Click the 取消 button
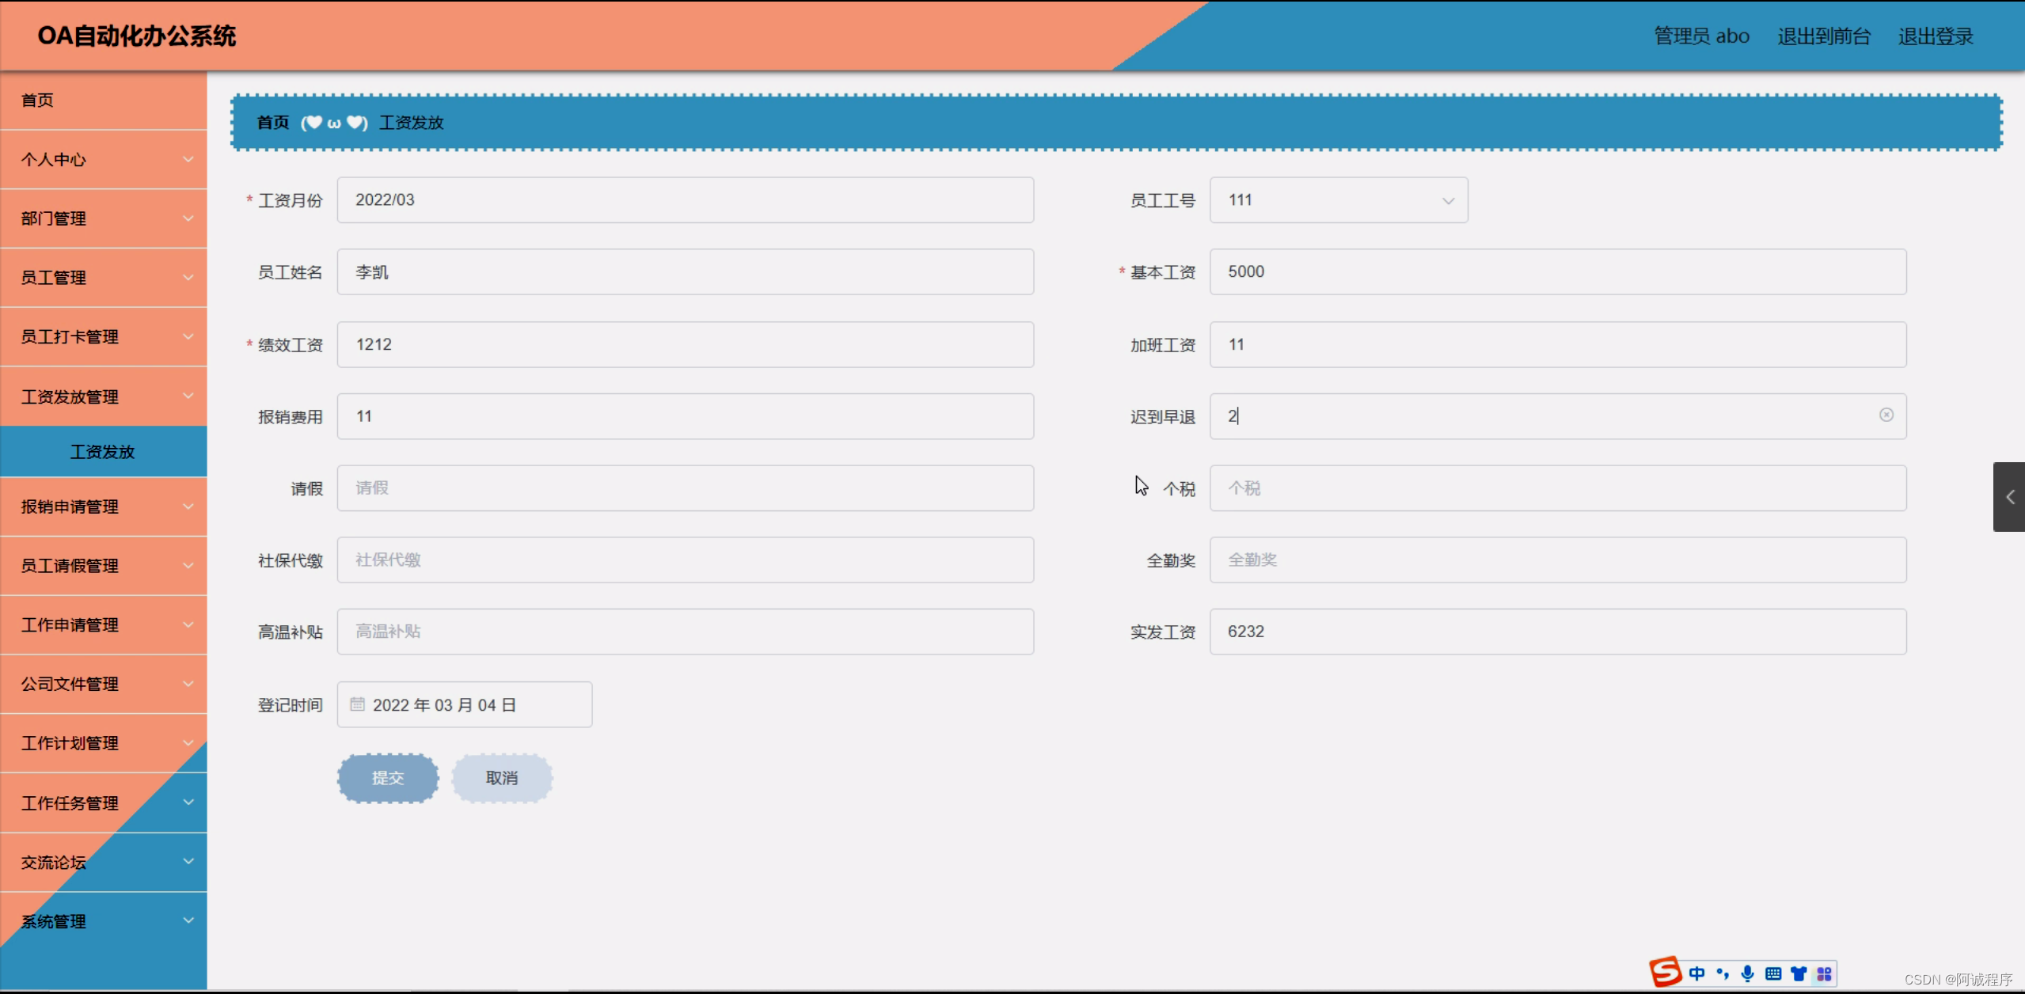The height and width of the screenshot is (994, 2025). [x=502, y=778]
